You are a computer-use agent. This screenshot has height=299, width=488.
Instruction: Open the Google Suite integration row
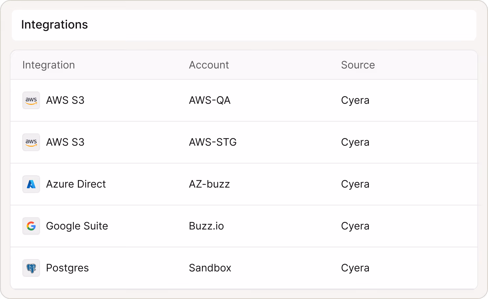click(x=77, y=226)
